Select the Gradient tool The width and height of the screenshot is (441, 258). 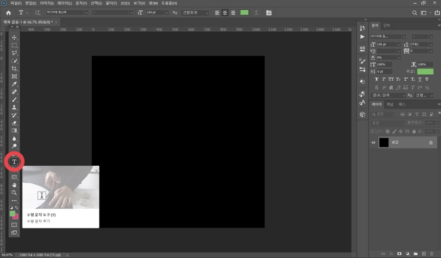point(14,130)
